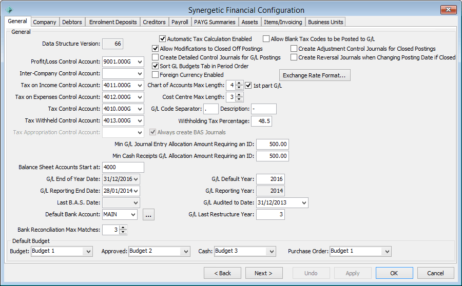Open Inter-Company Control Account dropdown
The height and width of the screenshot is (286, 462).
tap(140, 74)
